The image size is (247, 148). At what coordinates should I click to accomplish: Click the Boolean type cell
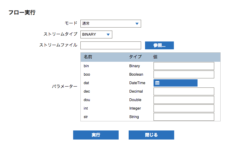coord(136,74)
